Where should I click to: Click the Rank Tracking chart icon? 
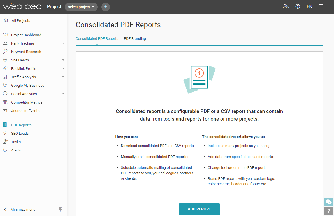tap(5, 43)
